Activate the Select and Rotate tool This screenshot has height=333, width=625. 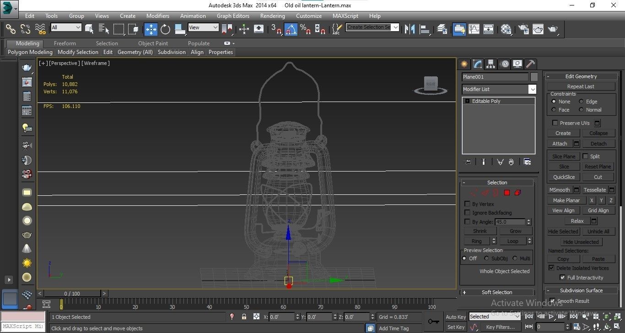165,29
